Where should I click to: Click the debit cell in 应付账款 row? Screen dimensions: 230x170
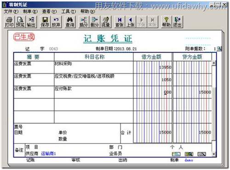(x=153, y=92)
